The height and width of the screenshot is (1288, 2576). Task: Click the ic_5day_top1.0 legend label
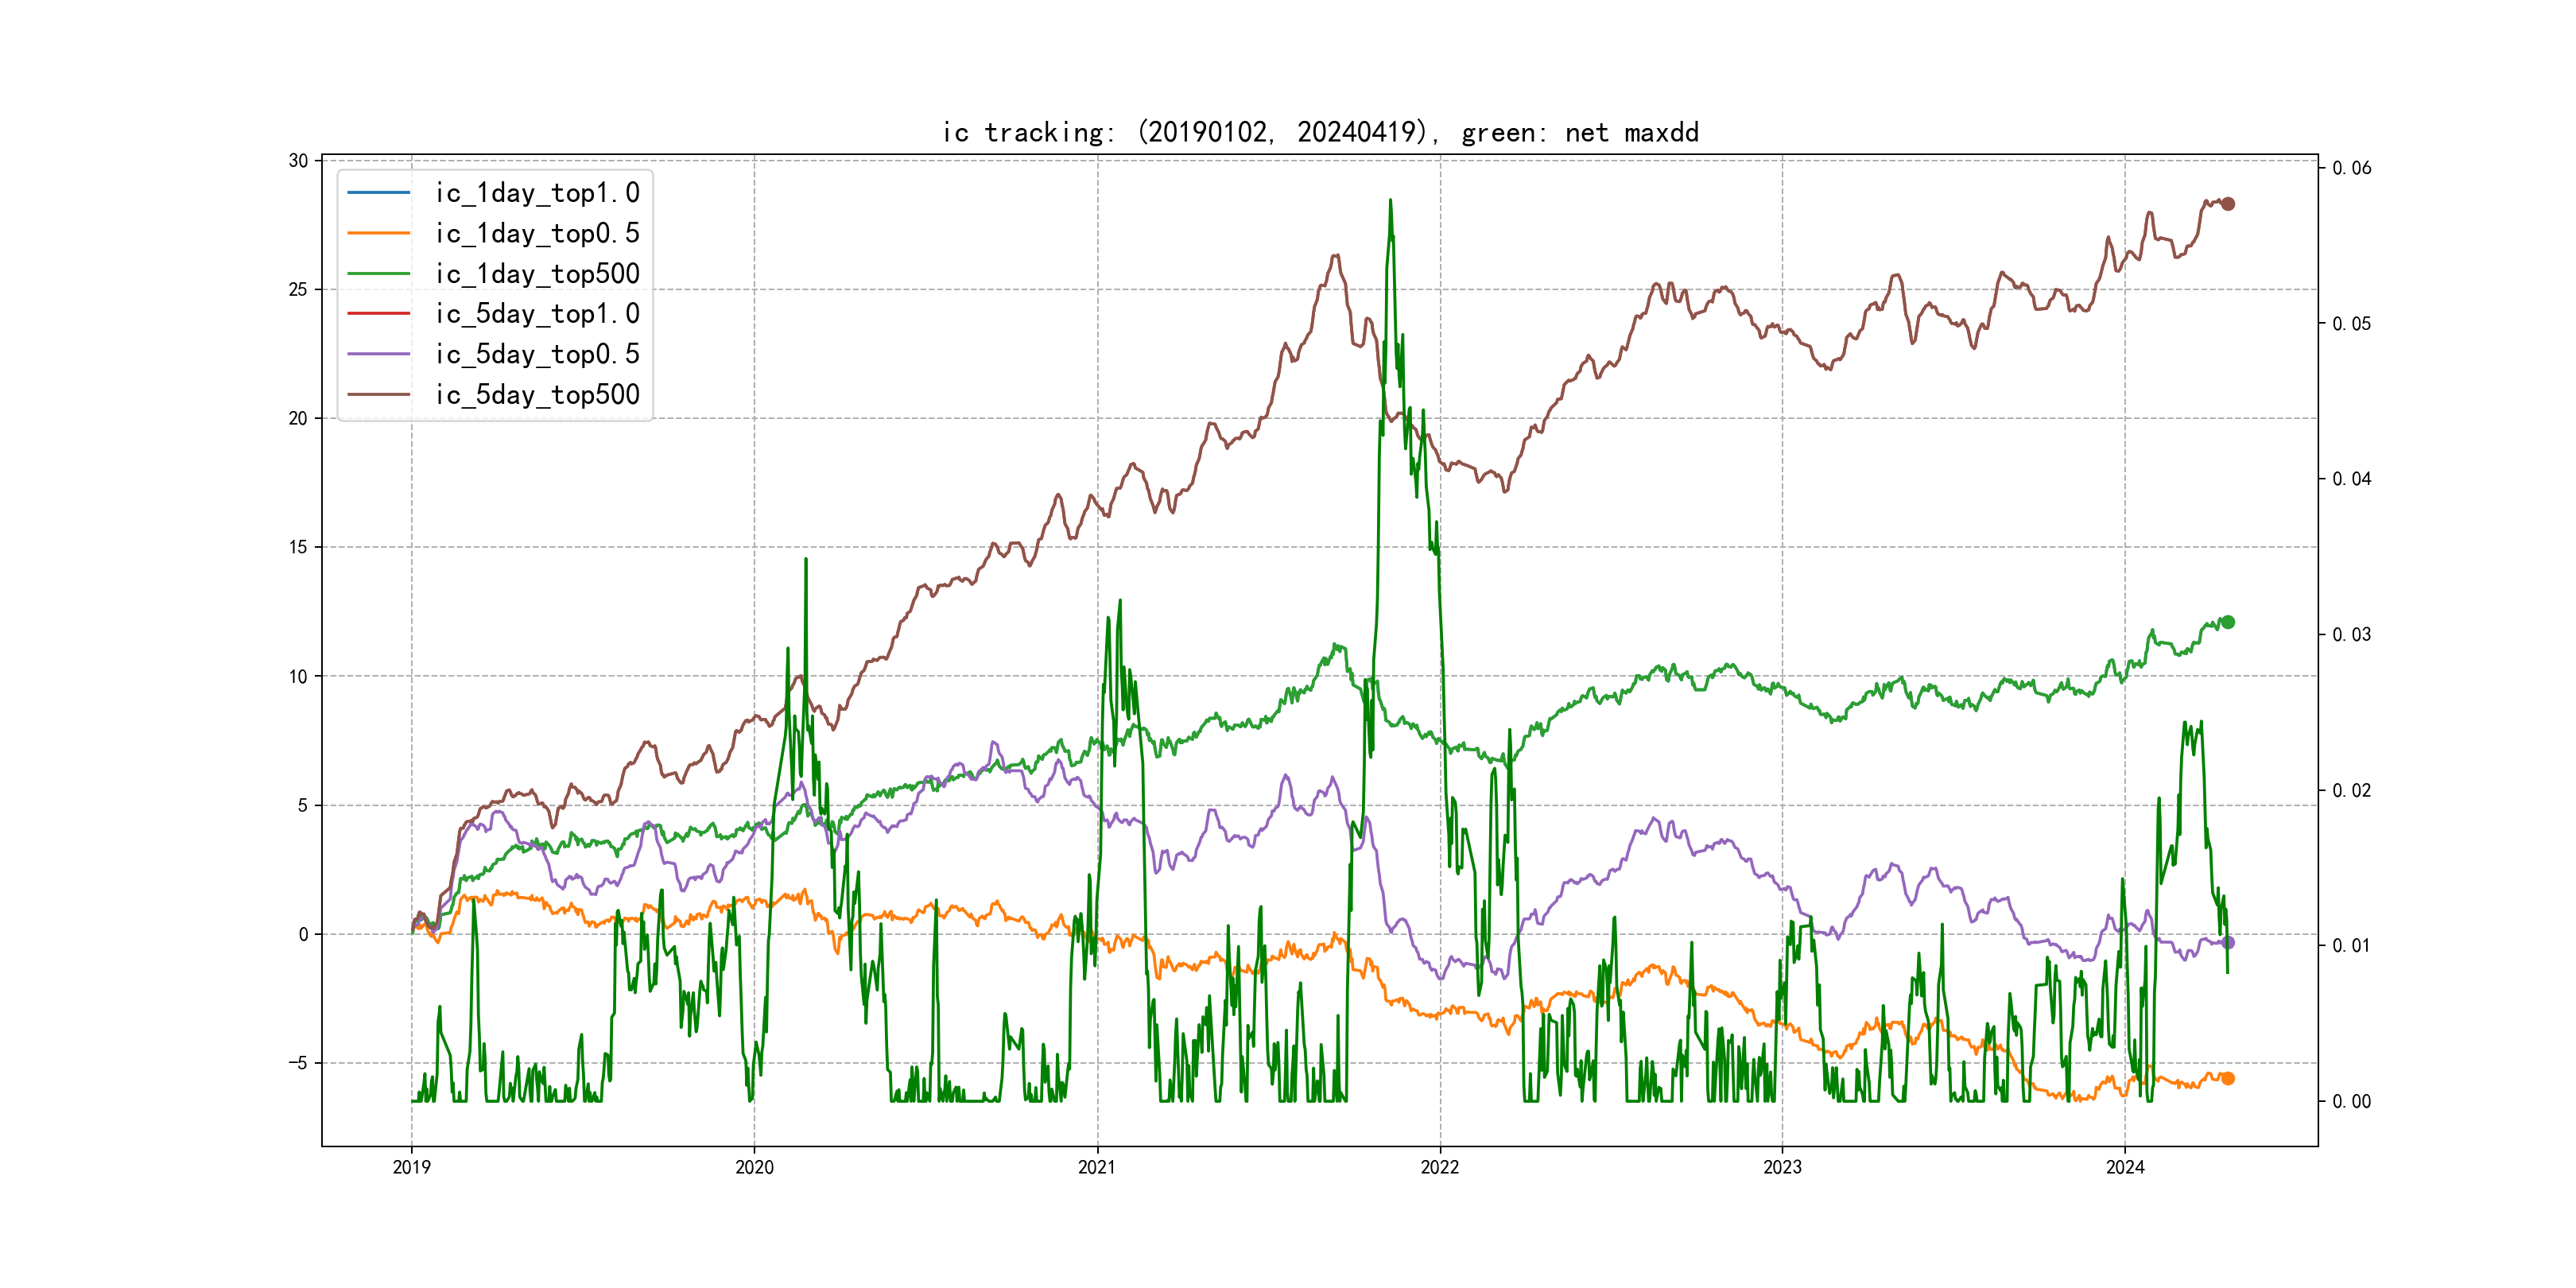[x=537, y=313]
